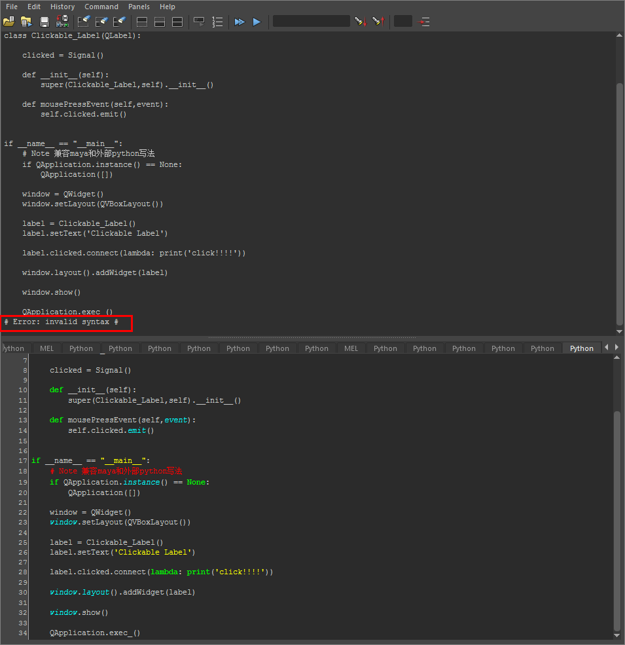
Task: Click the right tab-scroll arrow
Action: click(616, 348)
